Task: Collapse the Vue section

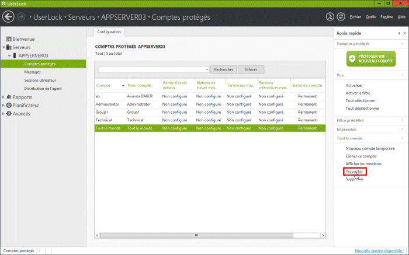Action: coord(403,75)
